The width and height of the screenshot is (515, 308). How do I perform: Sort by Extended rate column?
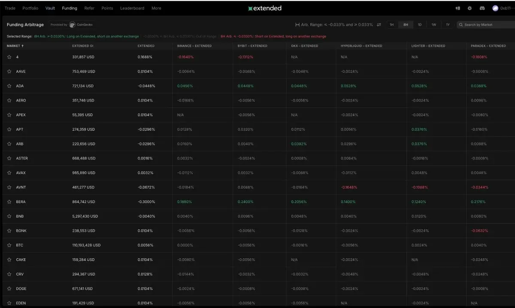(146, 46)
